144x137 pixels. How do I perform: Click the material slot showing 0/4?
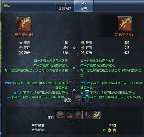pos(87,115)
